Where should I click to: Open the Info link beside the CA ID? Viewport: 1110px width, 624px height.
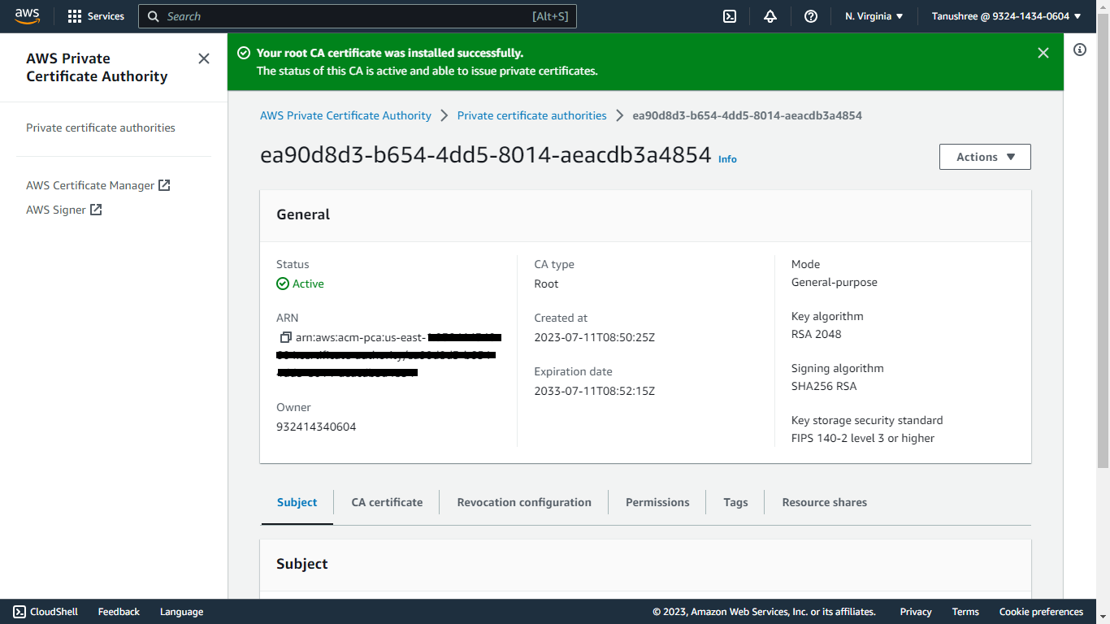coord(727,159)
